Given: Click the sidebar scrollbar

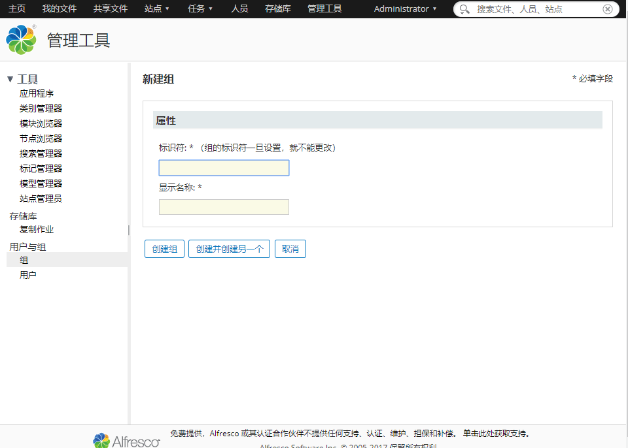Looking at the screenshot, I should pyautogui.click(x=128, y=230).
